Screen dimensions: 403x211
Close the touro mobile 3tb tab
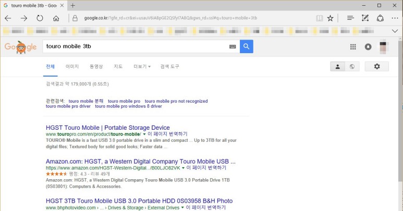point(62,5)
